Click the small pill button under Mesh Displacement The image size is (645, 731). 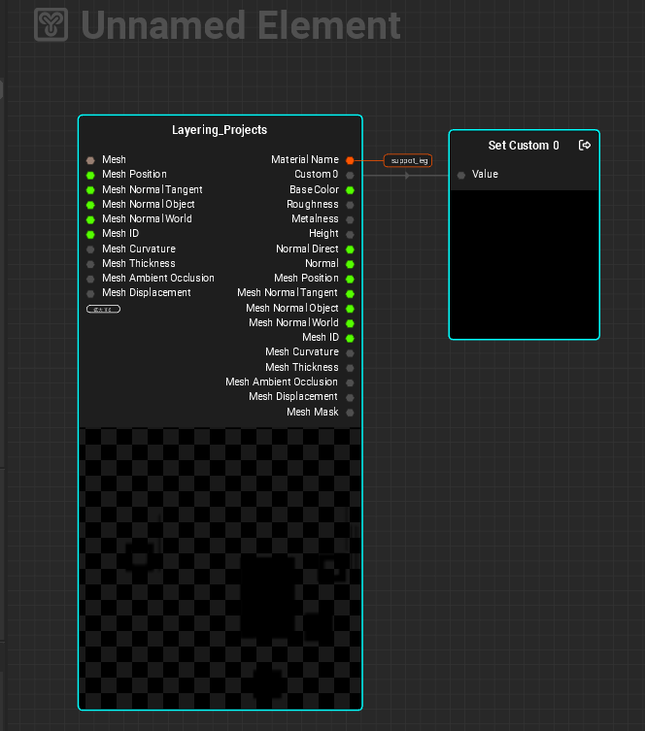(x=103, y=309)
